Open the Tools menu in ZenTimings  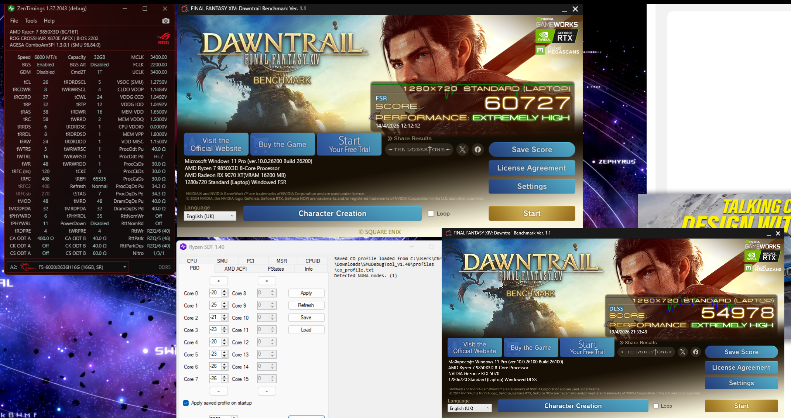[31, 21]
